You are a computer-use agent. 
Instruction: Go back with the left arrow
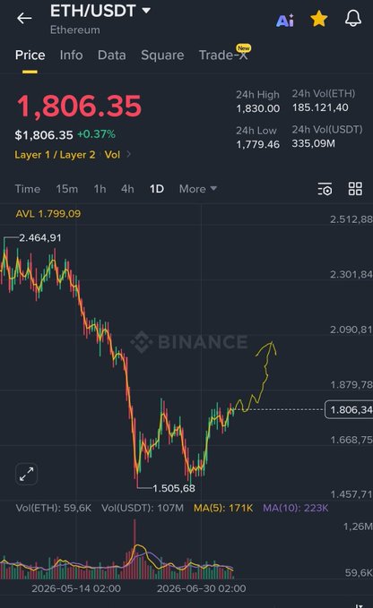24,18
